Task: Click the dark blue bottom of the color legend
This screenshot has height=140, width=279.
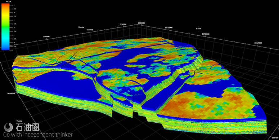Action: (x=5, y=48)
